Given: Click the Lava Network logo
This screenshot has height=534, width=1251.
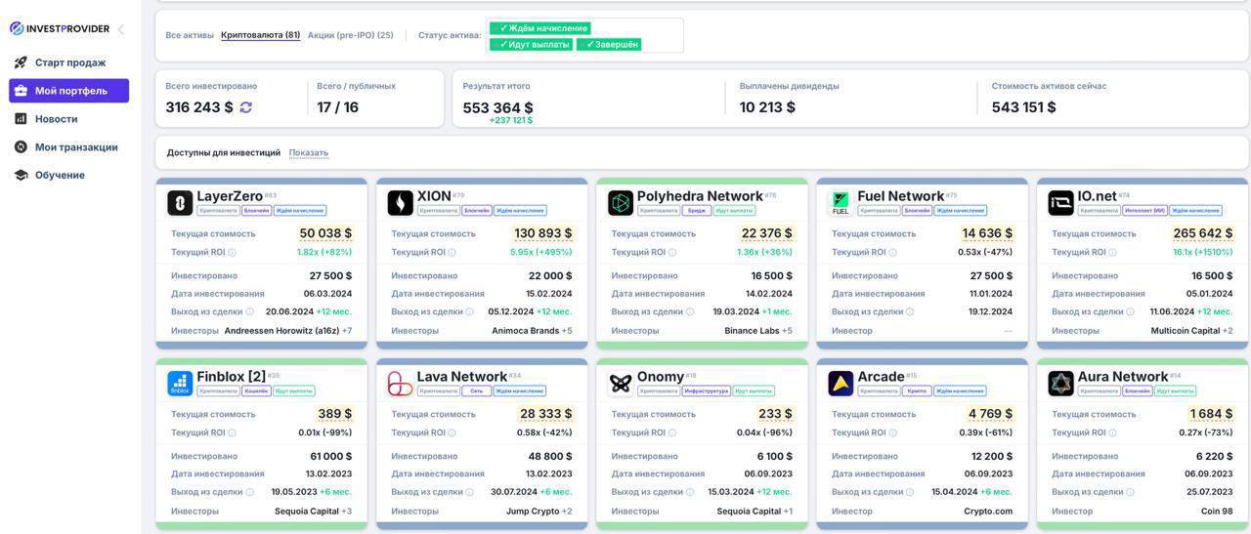Looking at the screenshot, I should click(x=400, y=383).
